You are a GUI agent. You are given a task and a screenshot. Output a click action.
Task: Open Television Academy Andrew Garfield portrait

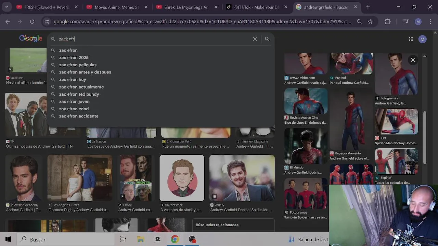(x=23, y=178)
